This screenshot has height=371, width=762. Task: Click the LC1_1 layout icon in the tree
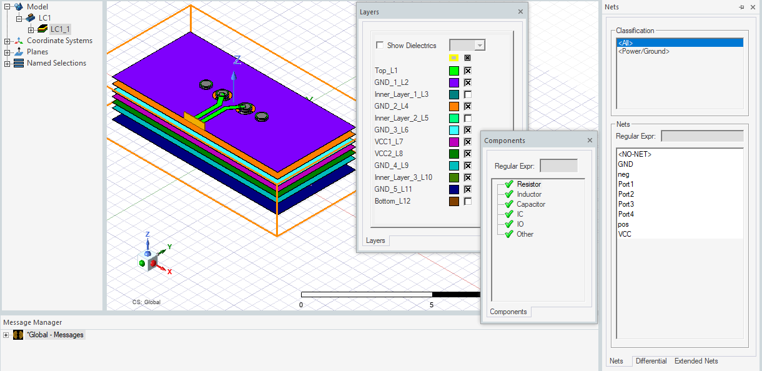42,29
